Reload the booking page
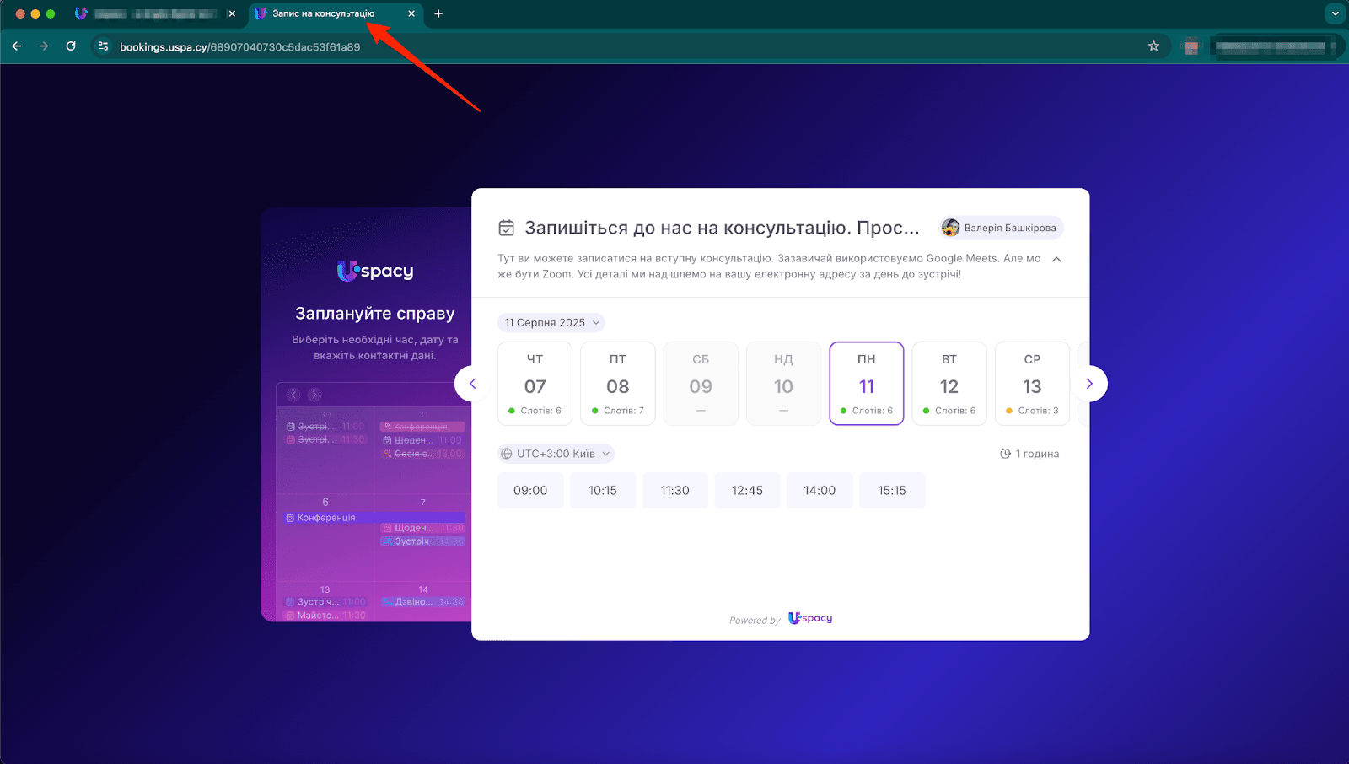Screen dimensions: 1349x764 click(71, 46)
